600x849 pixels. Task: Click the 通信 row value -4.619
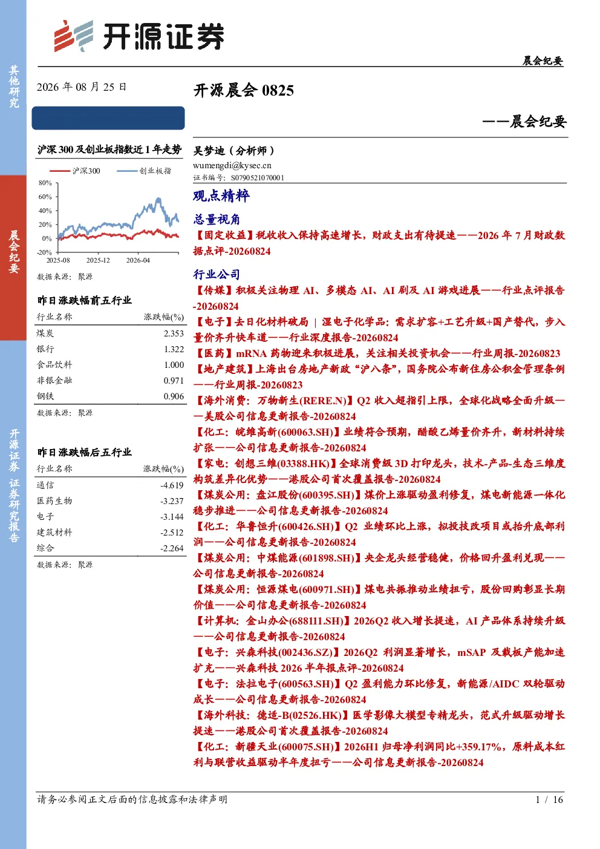[172, 485]
